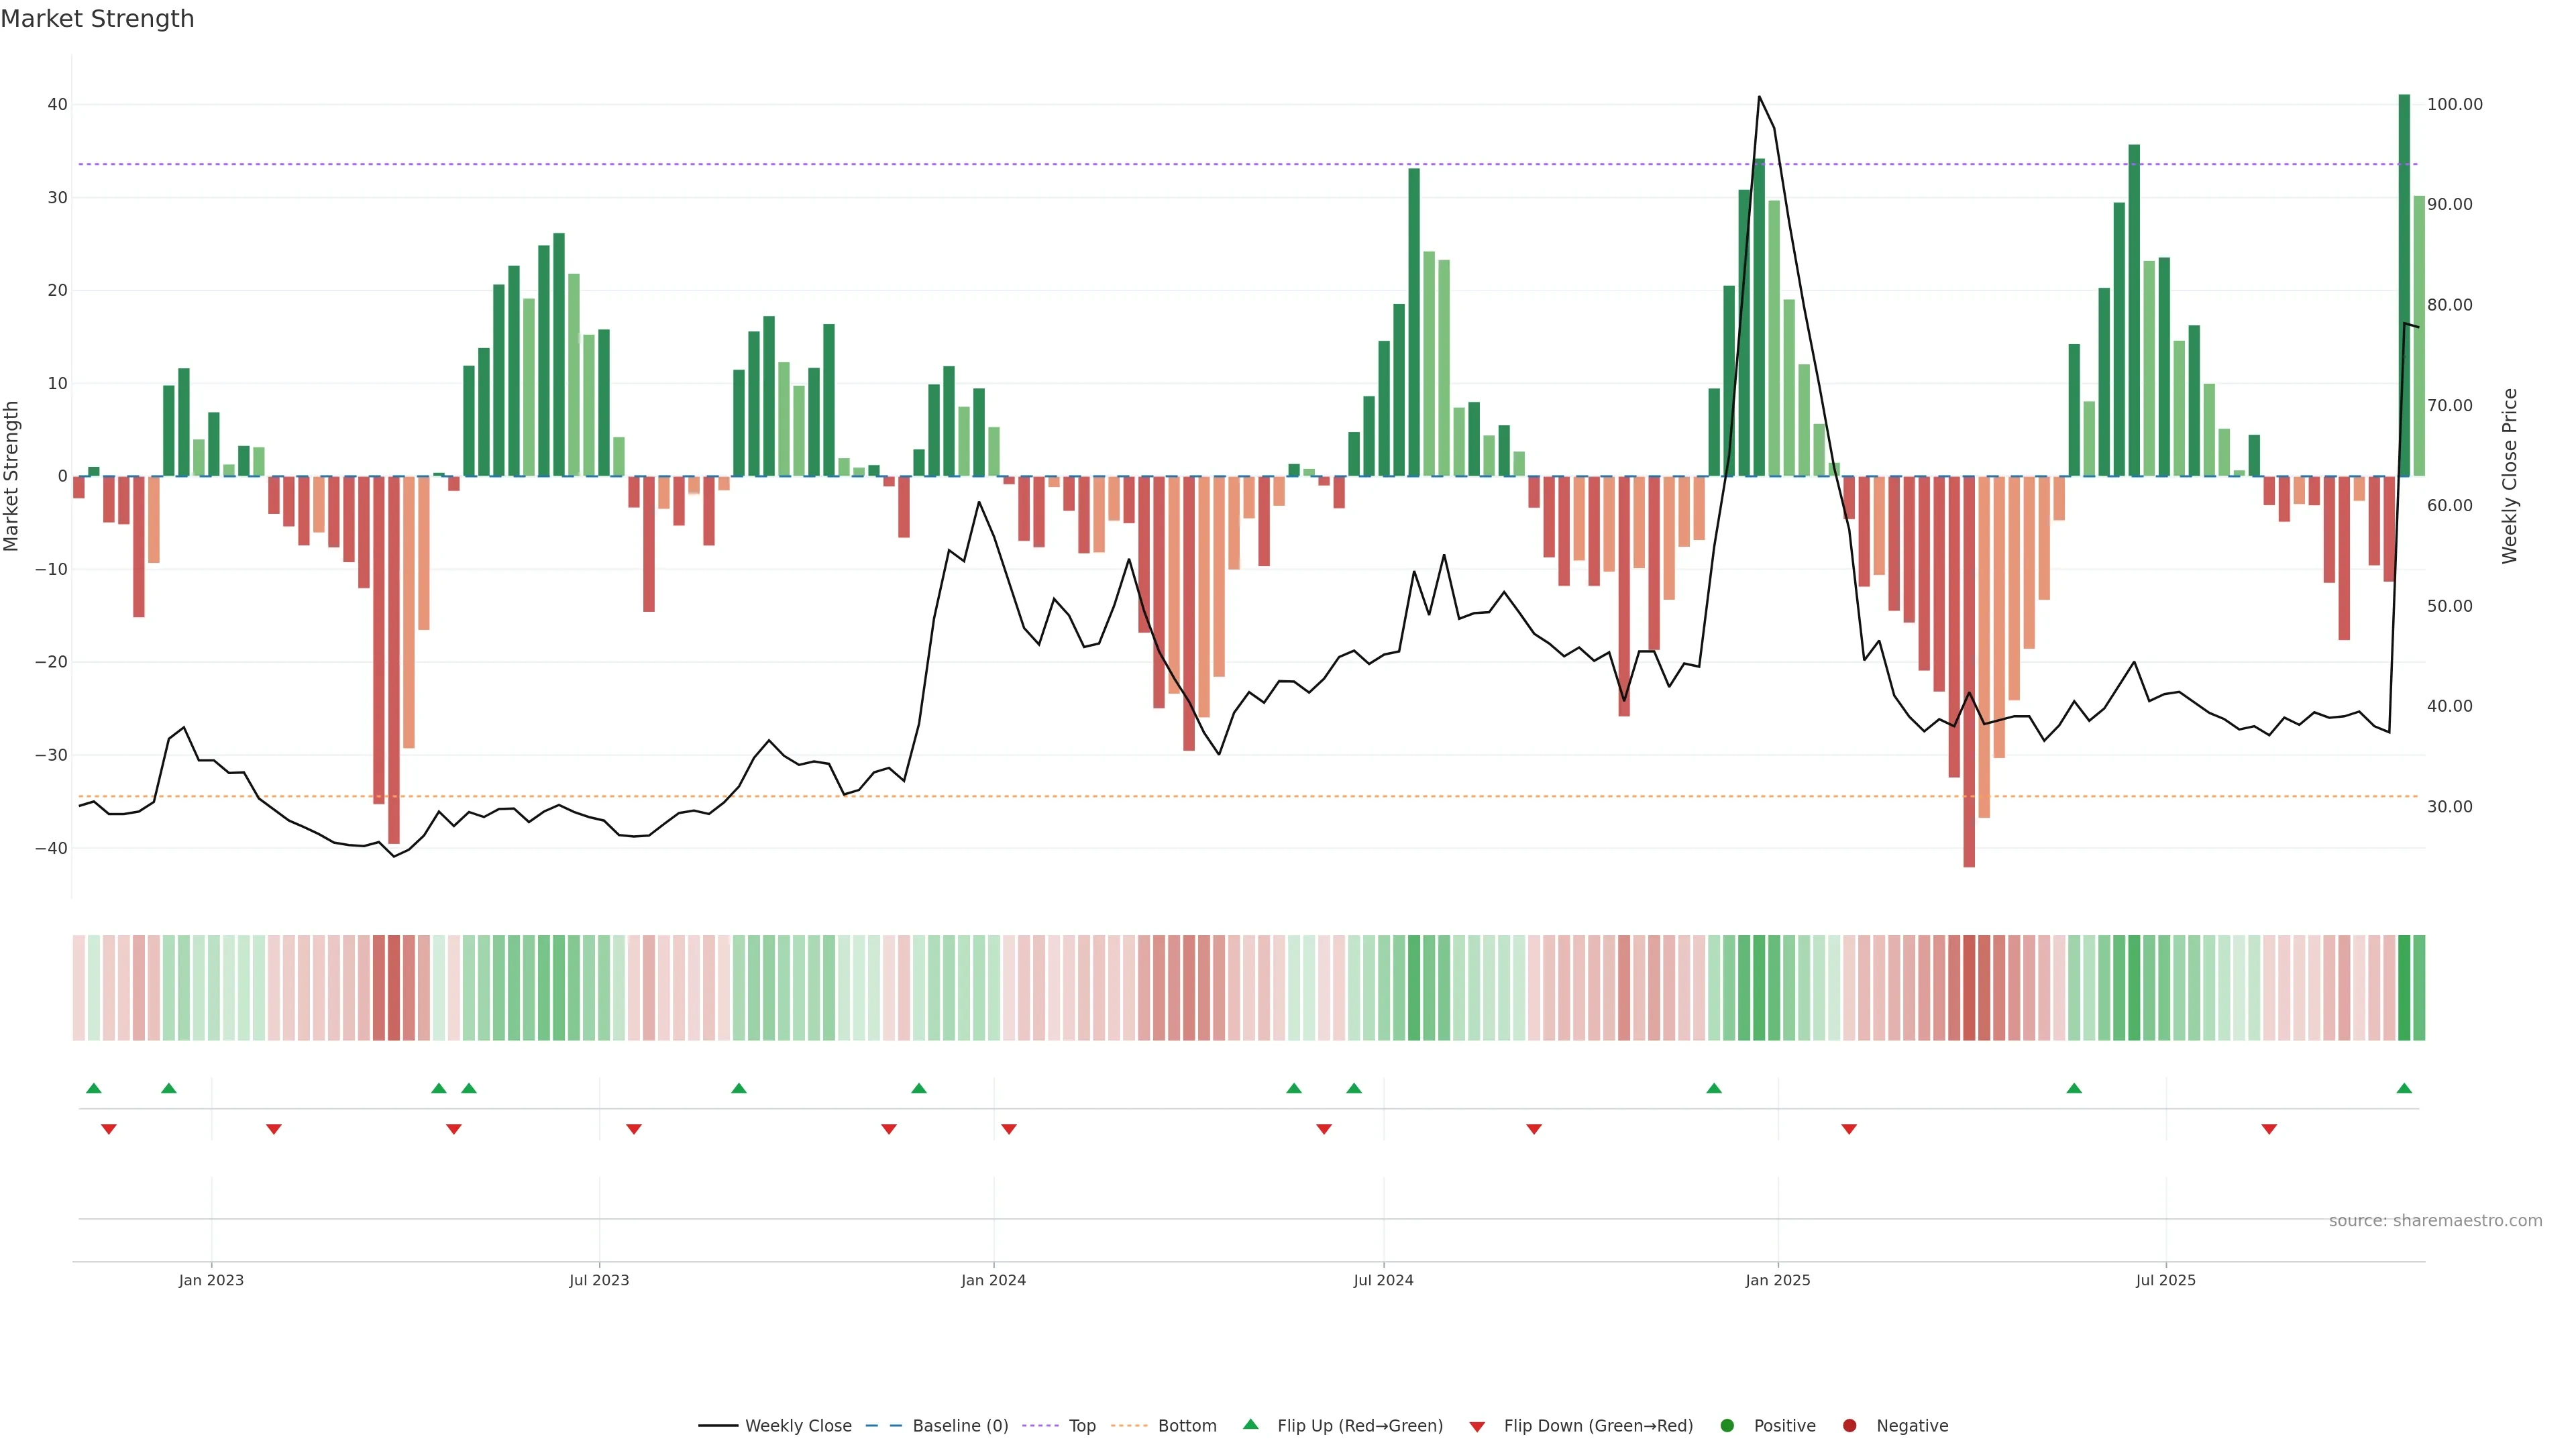Click the Jan 2024 x-axis label
This screenshot has height=1449, width=2576.
(x=993, y=1280)
